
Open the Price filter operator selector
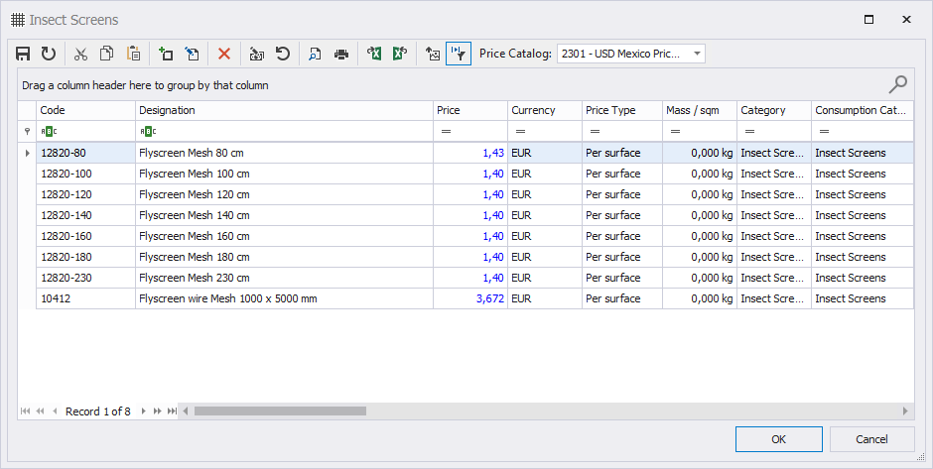click(446, 131)
